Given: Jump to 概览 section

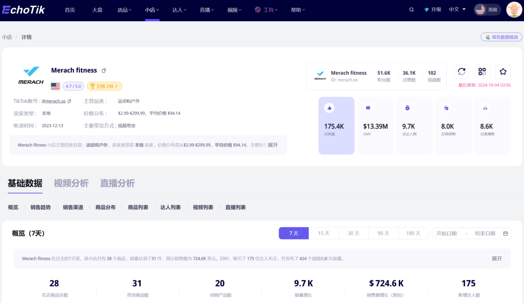Looking at the screenshot, I should click(x=13, y=207).
